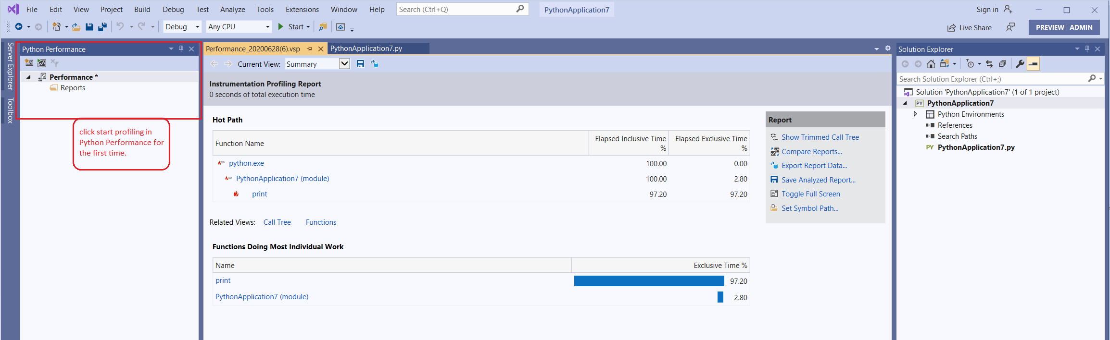Click the Find in Files toolbar icon
1110x340 pixels.
click(x=323, y=27)
